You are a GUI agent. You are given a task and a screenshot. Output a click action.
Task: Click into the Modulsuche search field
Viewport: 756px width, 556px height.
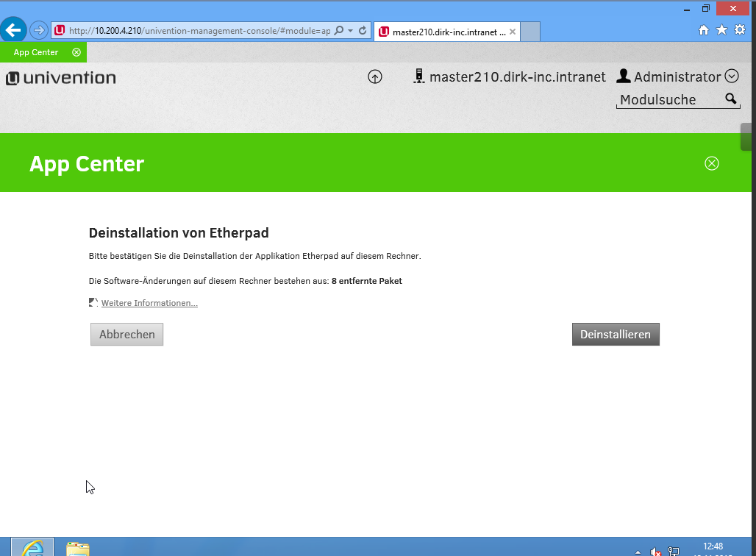click(666, 100)
